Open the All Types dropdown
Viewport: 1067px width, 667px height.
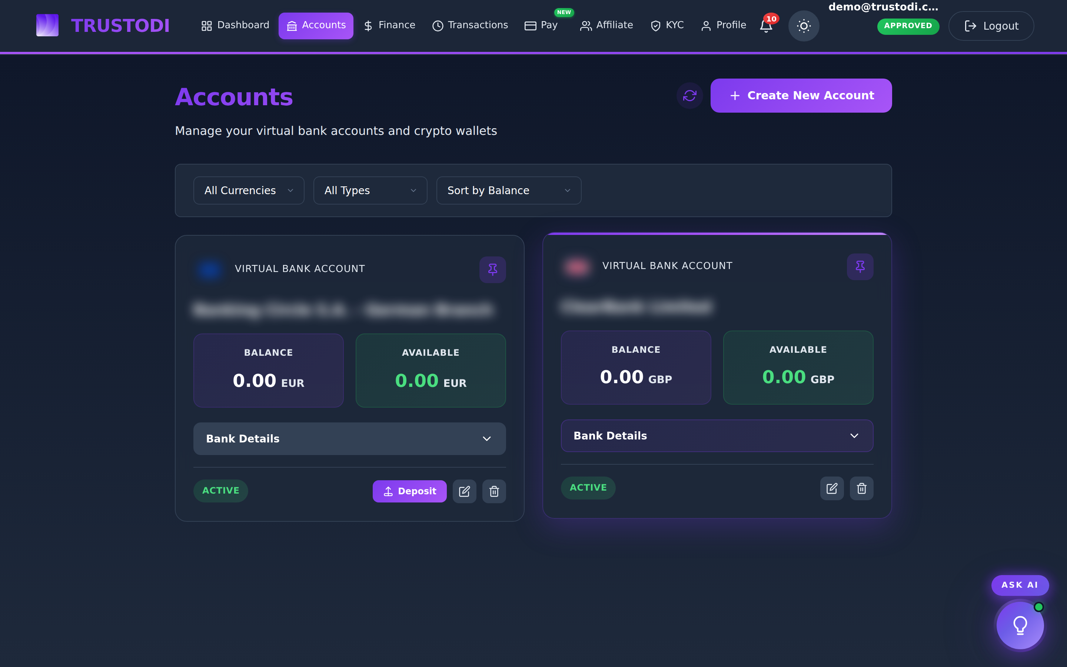(x=370, y=190)
